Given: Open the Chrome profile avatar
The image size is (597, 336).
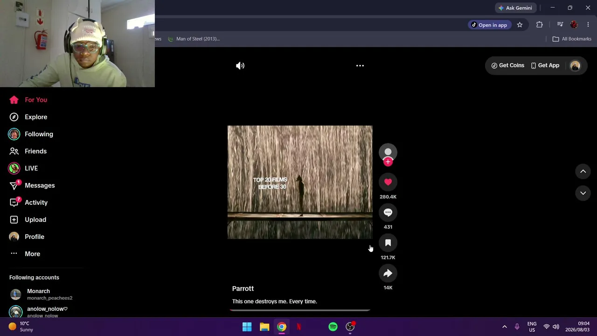Looking at the screenshot, I should coord(574,25).
